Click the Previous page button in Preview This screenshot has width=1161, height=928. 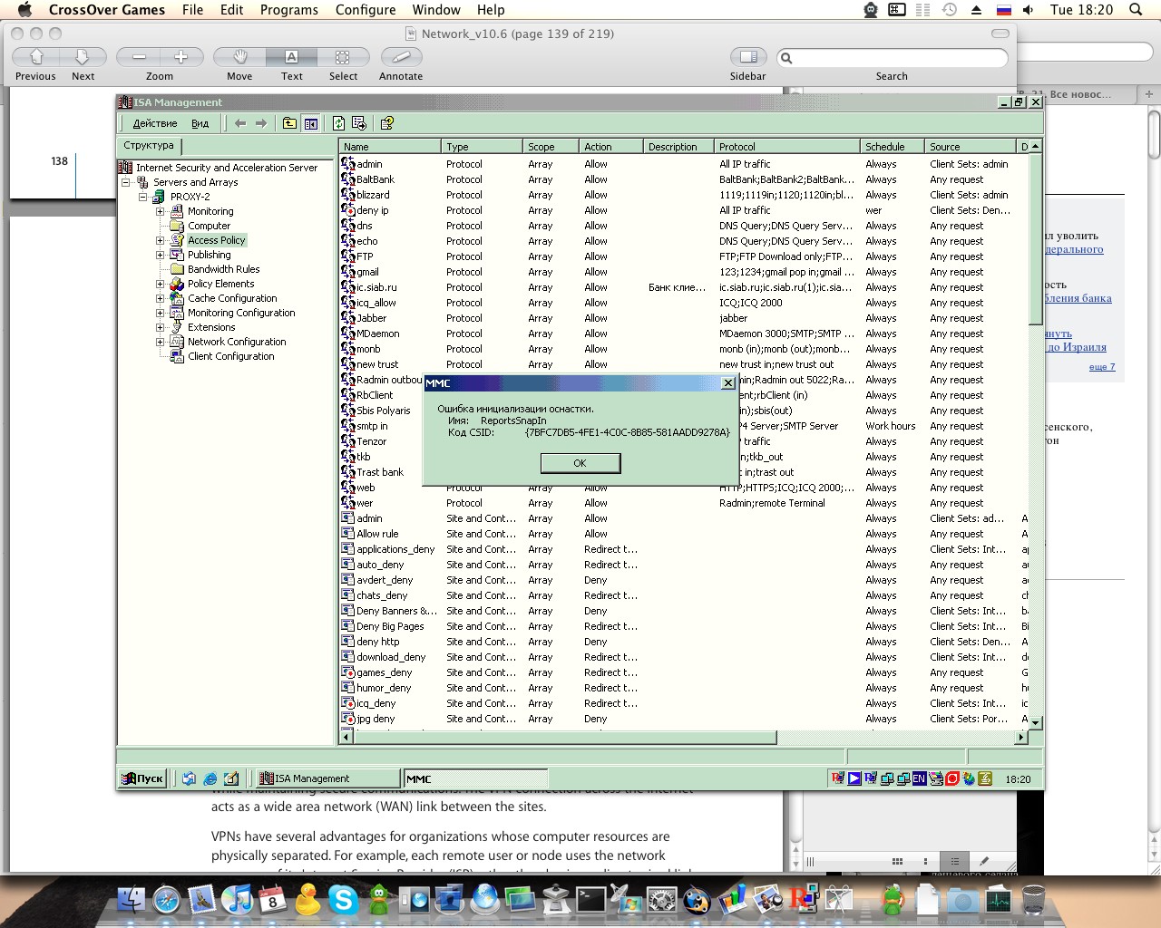pos(36,57)
